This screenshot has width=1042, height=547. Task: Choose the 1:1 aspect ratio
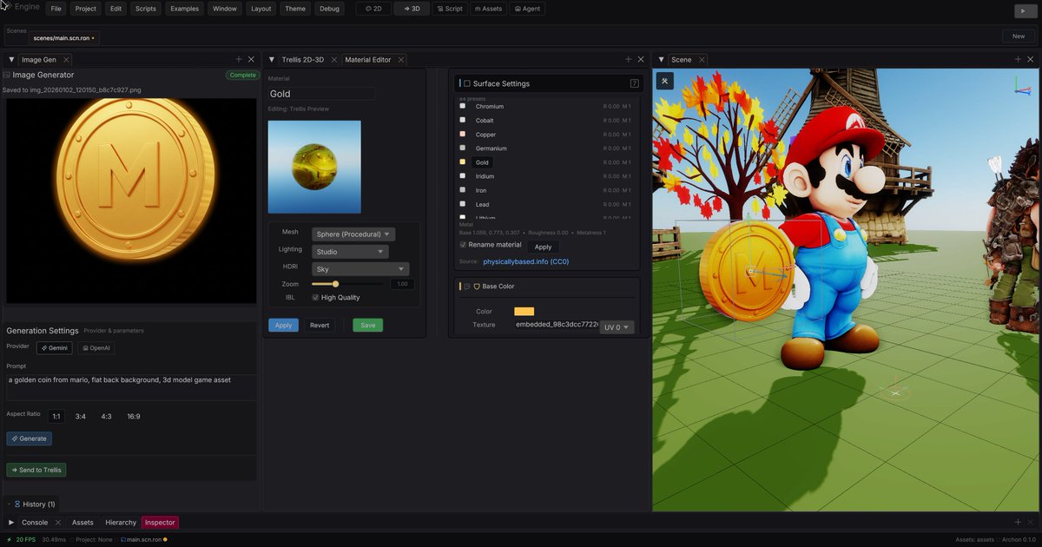click(56, 417)
